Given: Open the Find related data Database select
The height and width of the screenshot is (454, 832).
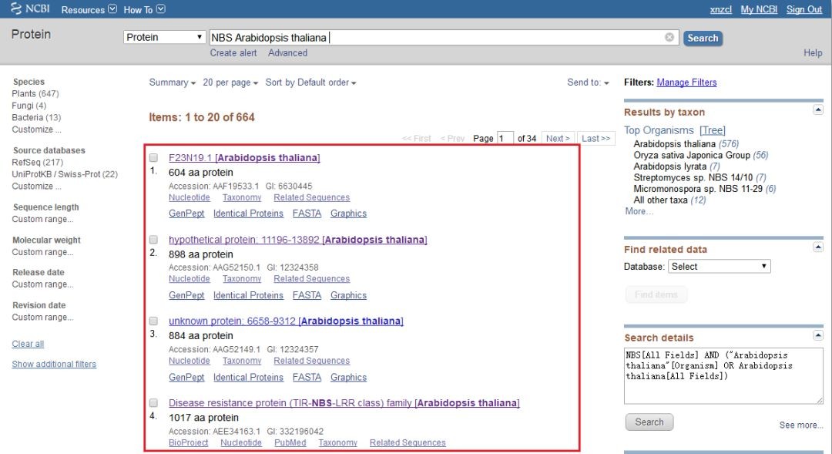Looking at the screenshot, I should tap(719, 267).
